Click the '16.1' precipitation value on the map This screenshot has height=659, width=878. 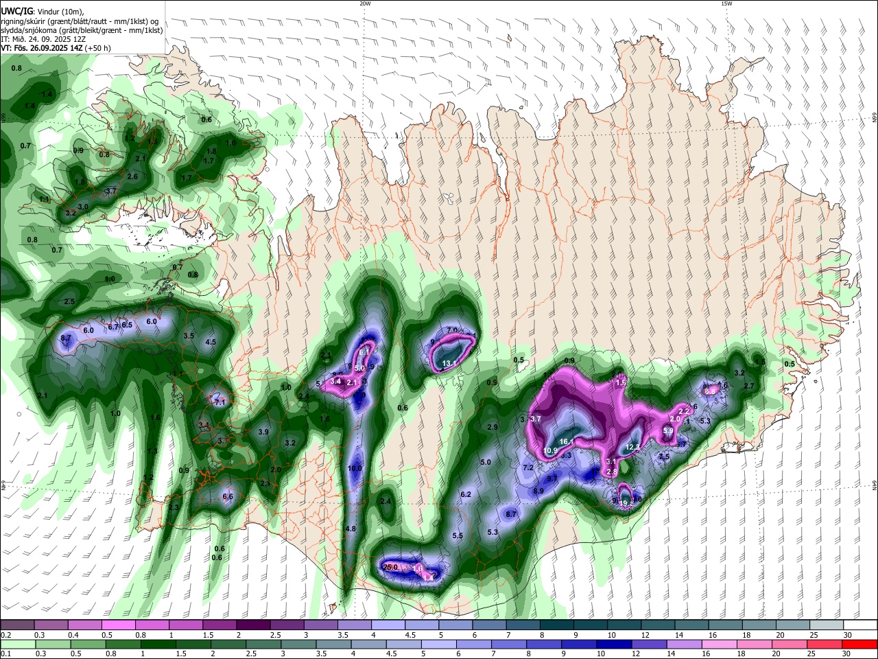pyautogui.click(x=567, y=441)
